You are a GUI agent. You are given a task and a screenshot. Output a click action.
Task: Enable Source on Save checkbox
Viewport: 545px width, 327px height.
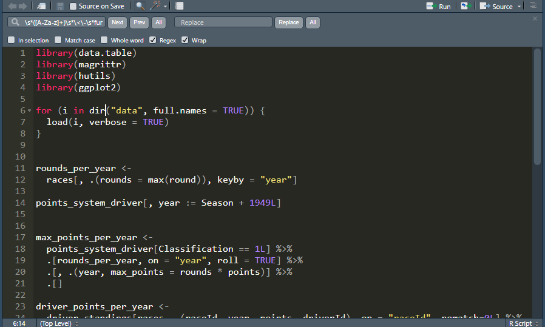(73, 6)
